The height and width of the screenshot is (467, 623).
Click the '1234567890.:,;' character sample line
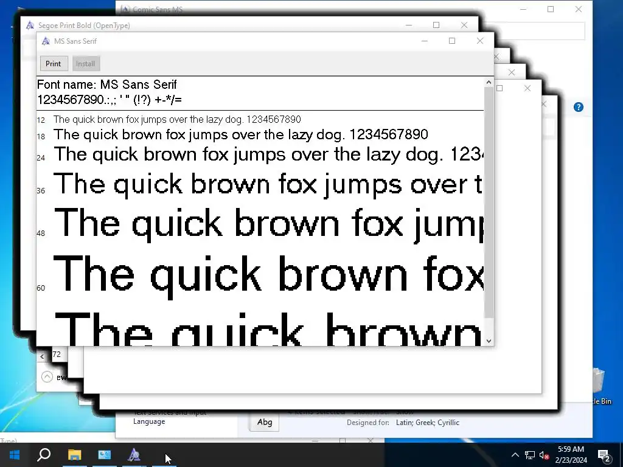point(110,100)
